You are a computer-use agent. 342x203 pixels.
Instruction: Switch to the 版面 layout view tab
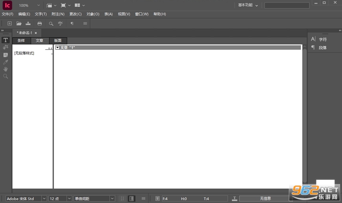(58, 41)
